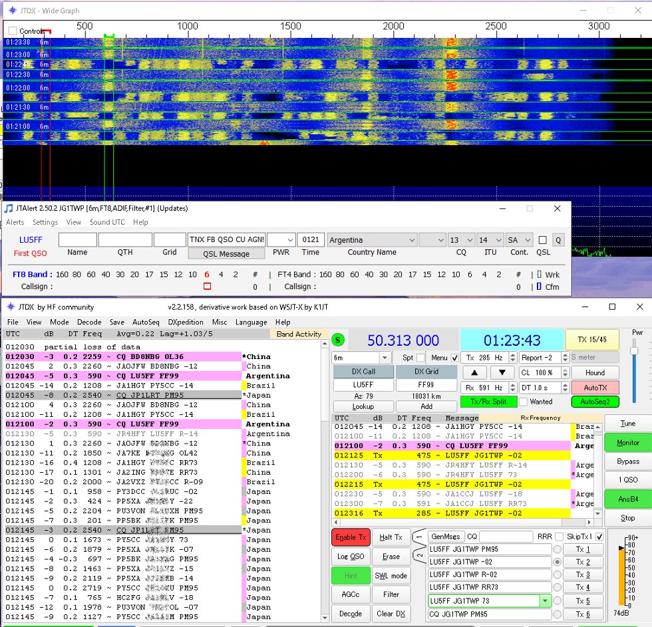Switch to message tab 2

pyautogui.click(x=419, y=555)
